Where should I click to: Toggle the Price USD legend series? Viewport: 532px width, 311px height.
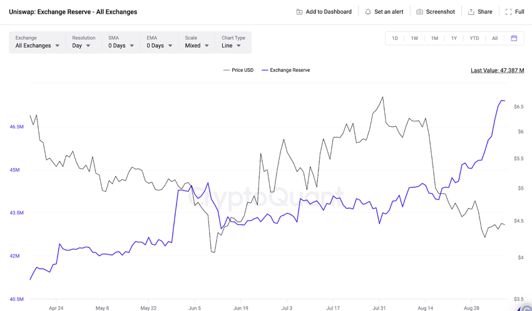click(238, 70)
